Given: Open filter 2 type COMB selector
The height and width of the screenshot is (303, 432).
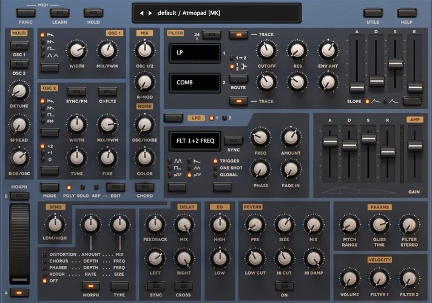Looking at the screenshot, I should click(195, 82).
